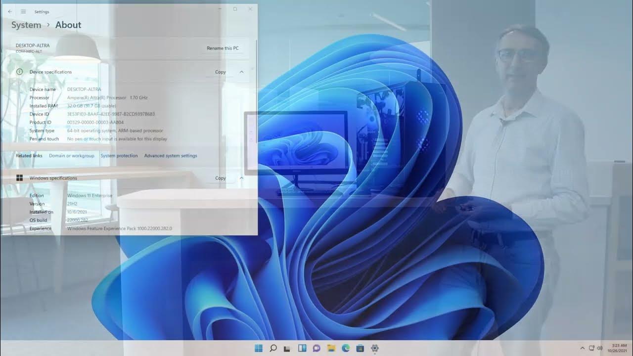The width and height of the screenshot is (633, 356).
Task: Launch Microsoft Edge from the taskbar
Action: 346,348
